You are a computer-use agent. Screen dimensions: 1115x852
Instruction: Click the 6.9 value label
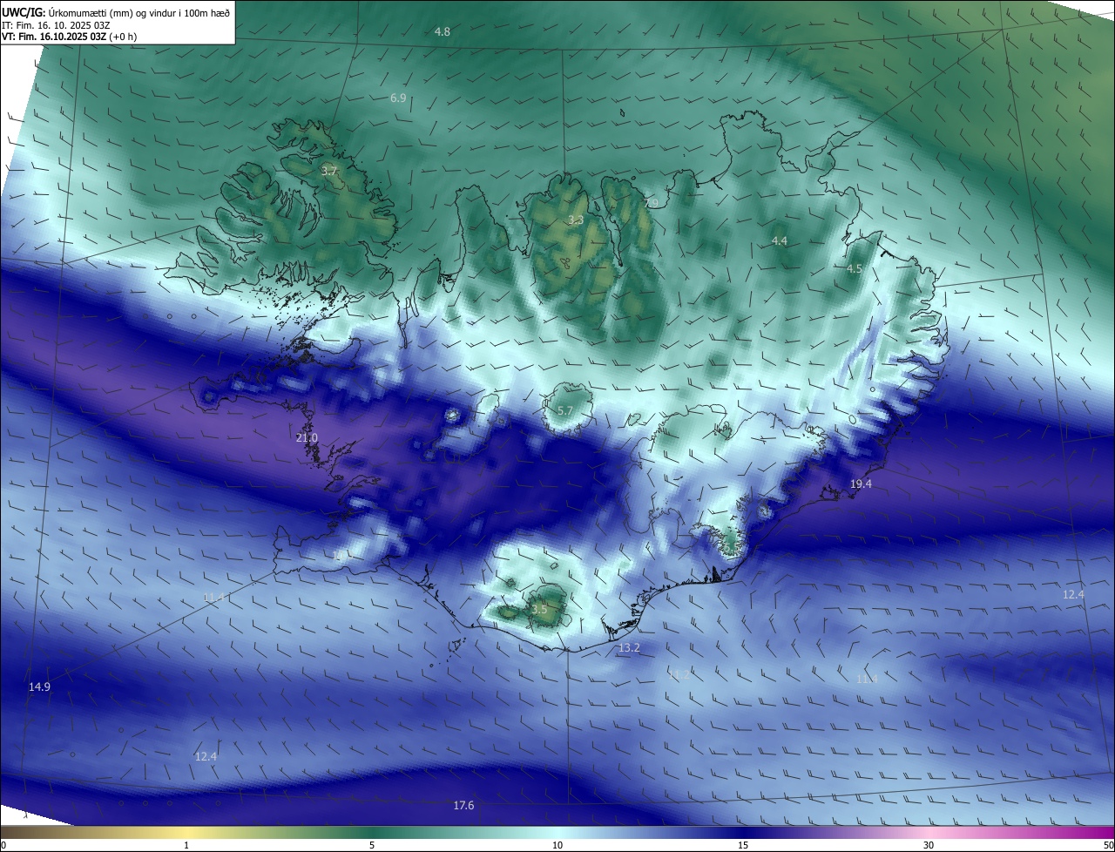[398, 98]
